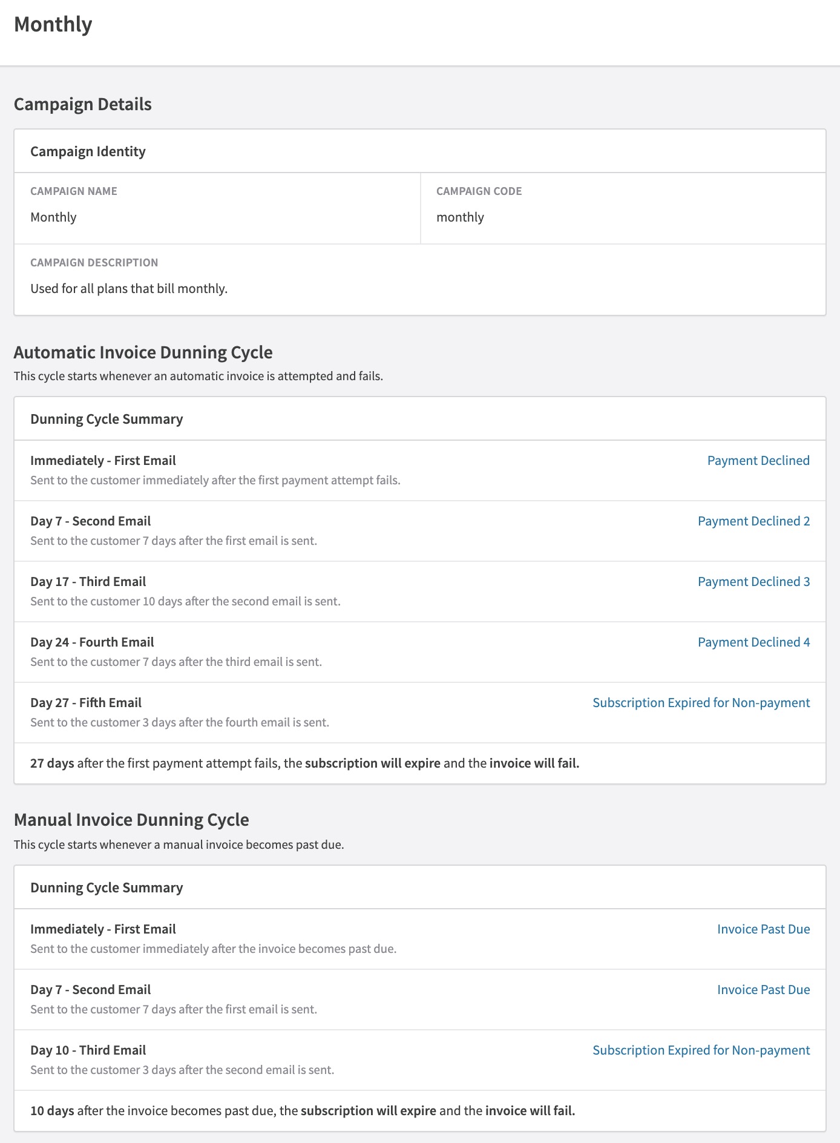Open Subscription Expired link for Day 10 Third Email

[701, 1050]
